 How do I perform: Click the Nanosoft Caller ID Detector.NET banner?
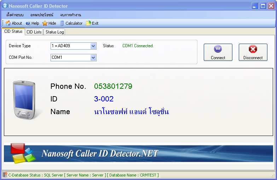(139, 153)
